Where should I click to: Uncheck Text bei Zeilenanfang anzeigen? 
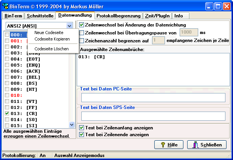coord(81,127)
